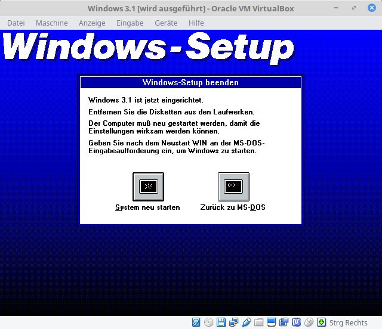The height and width of the screenshot is (329, 382).
Task: Click the text 'Entfernen Sie die Disketten aus den Laufwerken.'
Action: [x=171, y=112]
